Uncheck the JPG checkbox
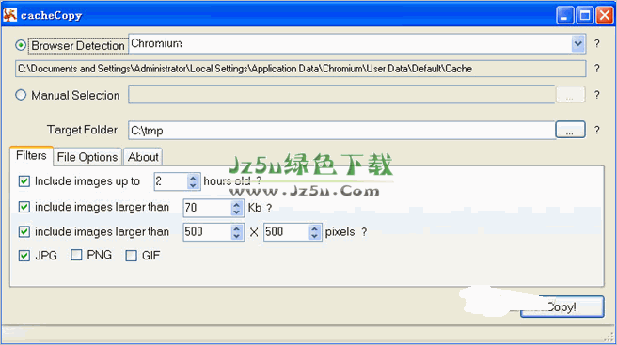This screenshot has height=345, width=617. tap(24, 256)
